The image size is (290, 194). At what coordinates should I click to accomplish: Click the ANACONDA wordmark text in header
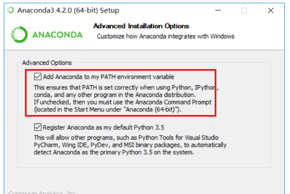coord(57,35)
